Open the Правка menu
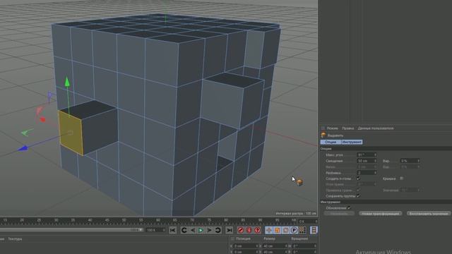 pyautogui.click(x=347, y=128)
